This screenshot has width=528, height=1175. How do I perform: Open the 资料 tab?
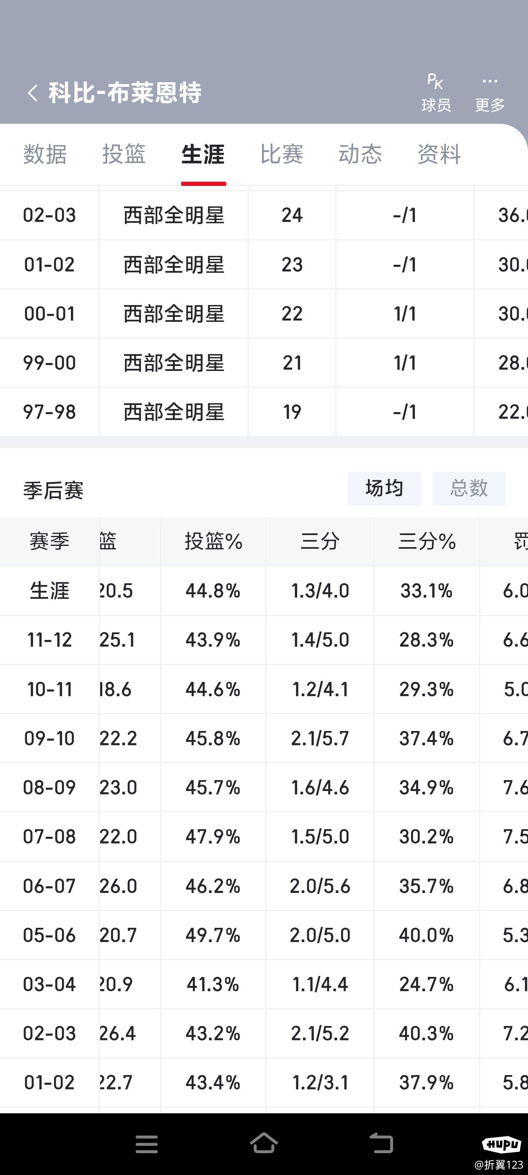439,154
